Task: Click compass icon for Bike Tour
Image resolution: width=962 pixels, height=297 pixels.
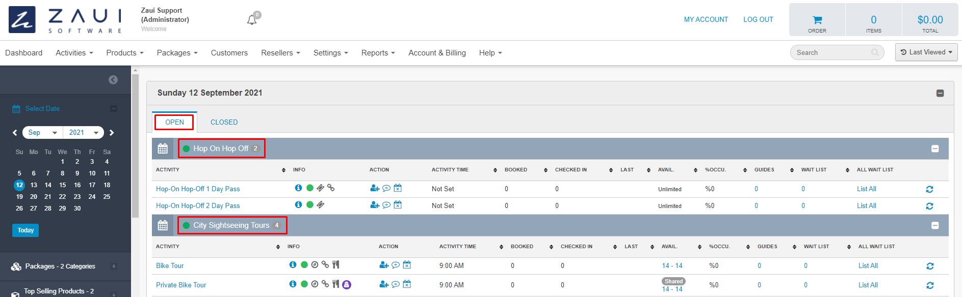Action: [315, 264]
